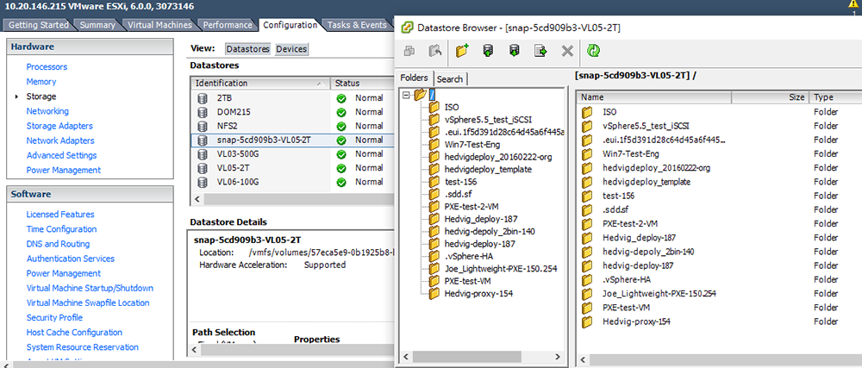This screenshot has height=368, width=862.
Task: Select Hedvig_deploy-187 in the file list
Action: pos(639,238)
